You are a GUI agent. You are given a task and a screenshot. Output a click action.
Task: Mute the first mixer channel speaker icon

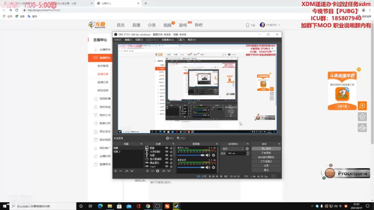(x=208, y=155)
